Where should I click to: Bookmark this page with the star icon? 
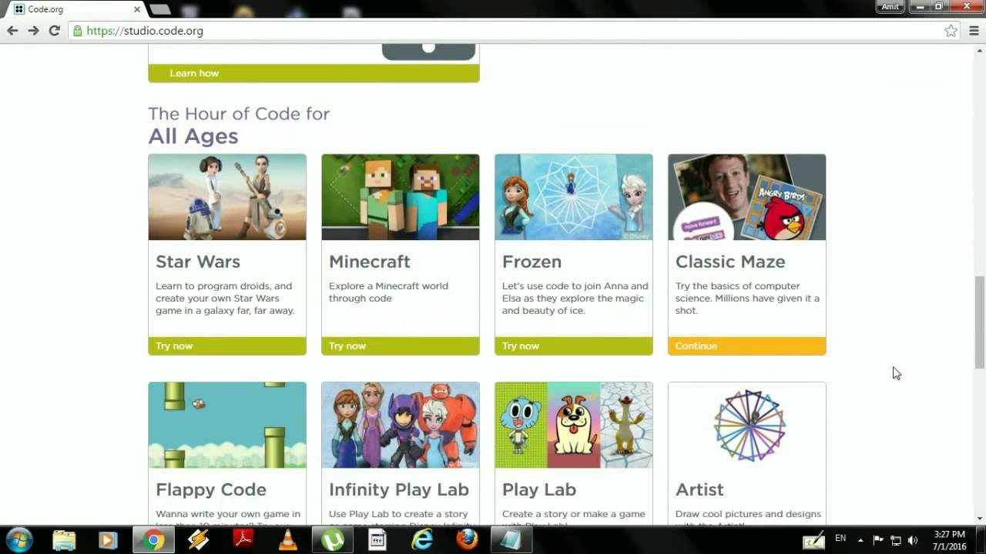951,31
